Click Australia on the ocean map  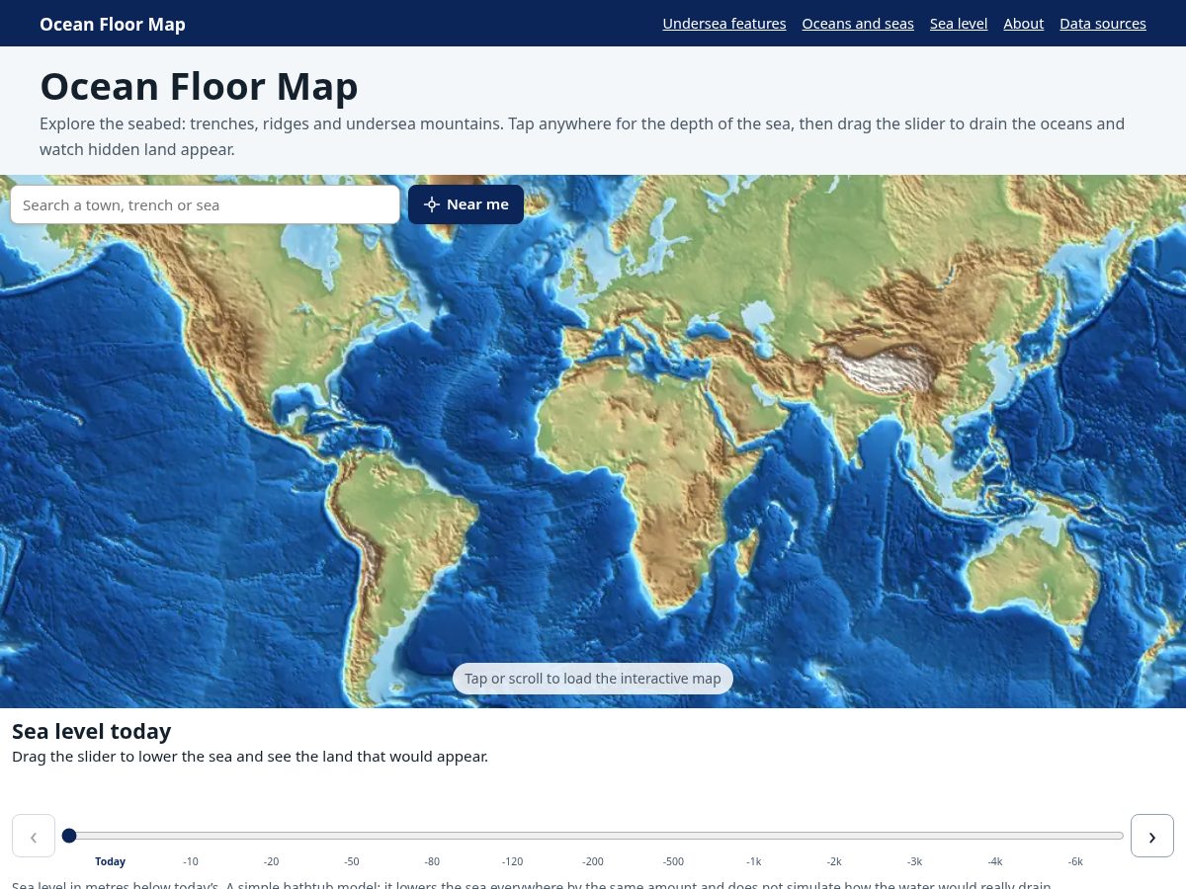pos(1033,578)
